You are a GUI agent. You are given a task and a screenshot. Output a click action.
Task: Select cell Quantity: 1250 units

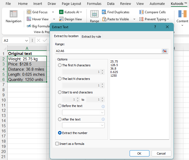(27, 80)
